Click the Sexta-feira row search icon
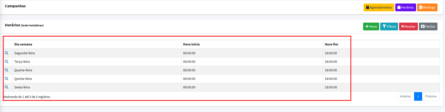The height and width of the screenshot is (112, 445). [7, 87]
